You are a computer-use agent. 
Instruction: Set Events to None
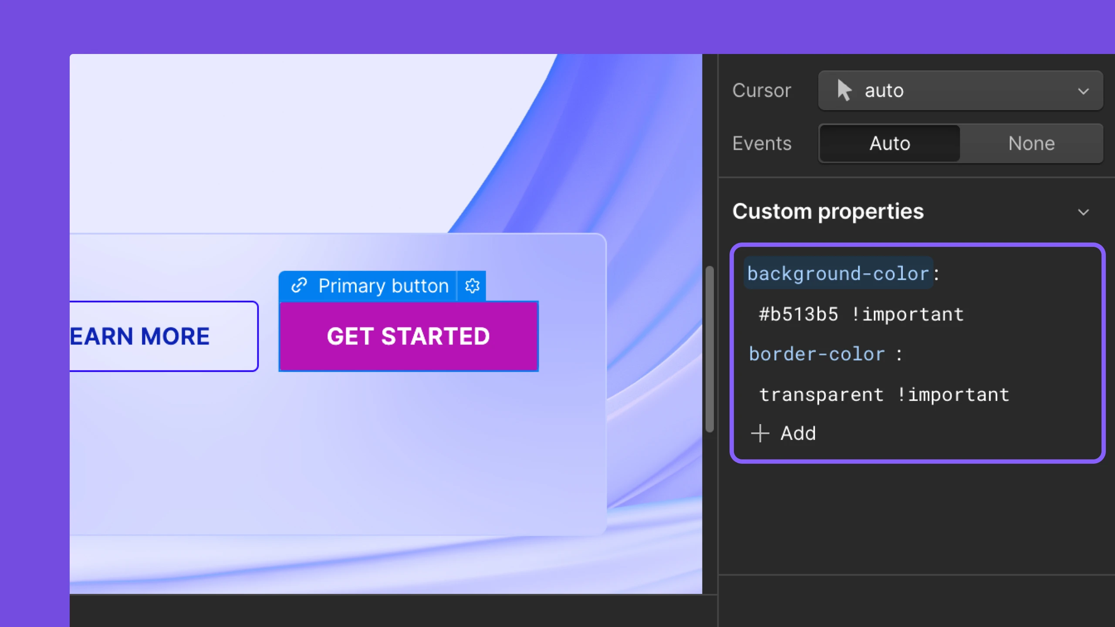tap(1031, 143)
